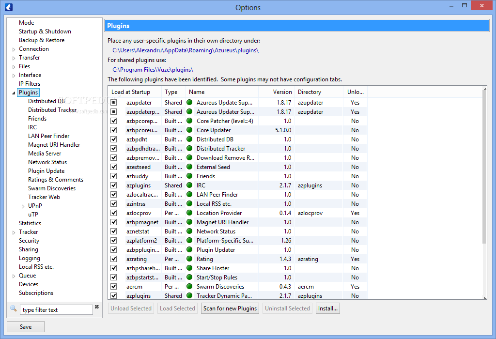496x339 pixels.
Task: Save the options
Action: click(x=26, y=327)
